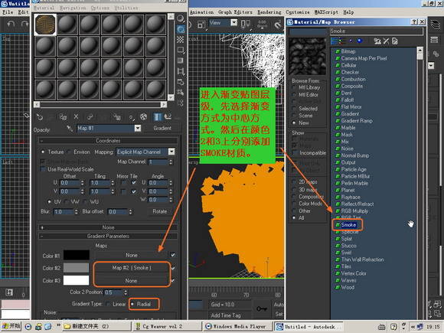
Task: Select the Environ radio button
Action: [69, 152]
